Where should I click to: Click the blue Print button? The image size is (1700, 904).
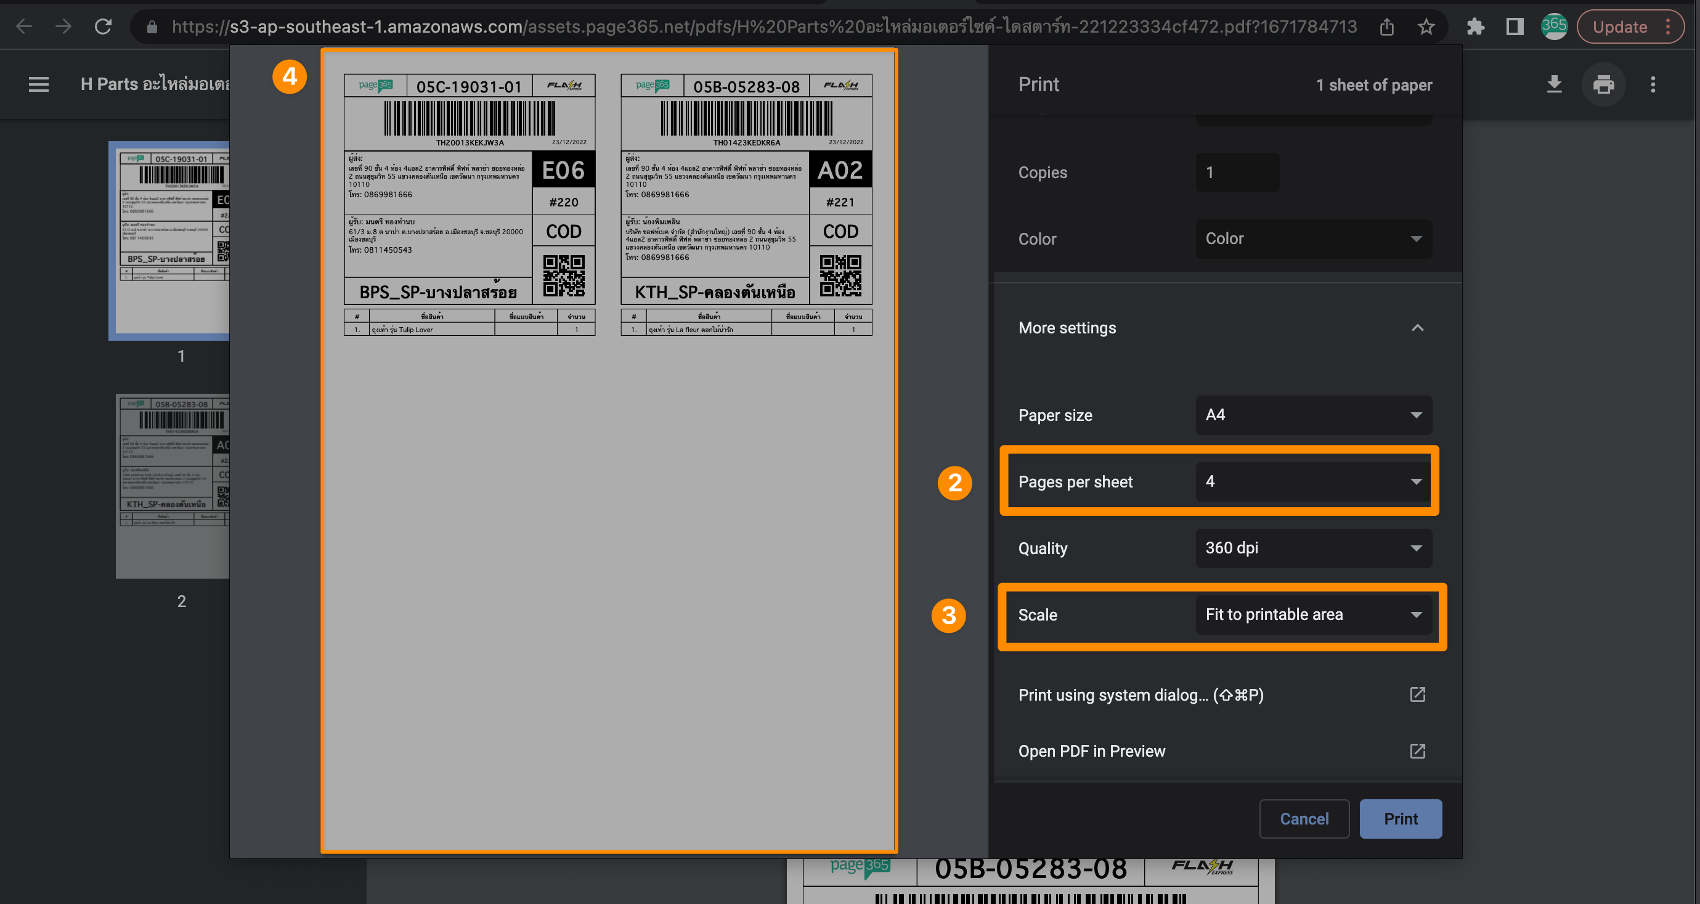coord(1401,819)
